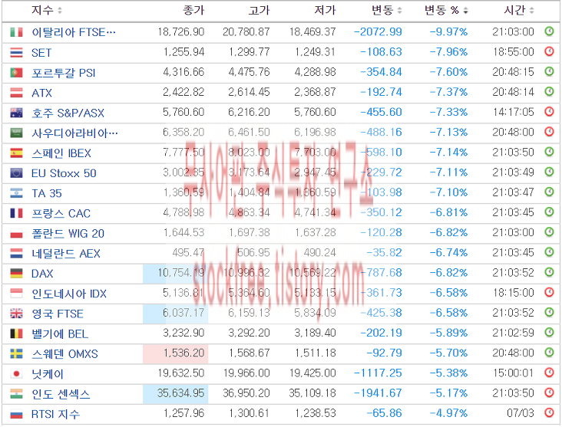Viewport: 562px width, 427px height.
Task: Click the Austria flag beside ATX
Action: coord(16,93)
